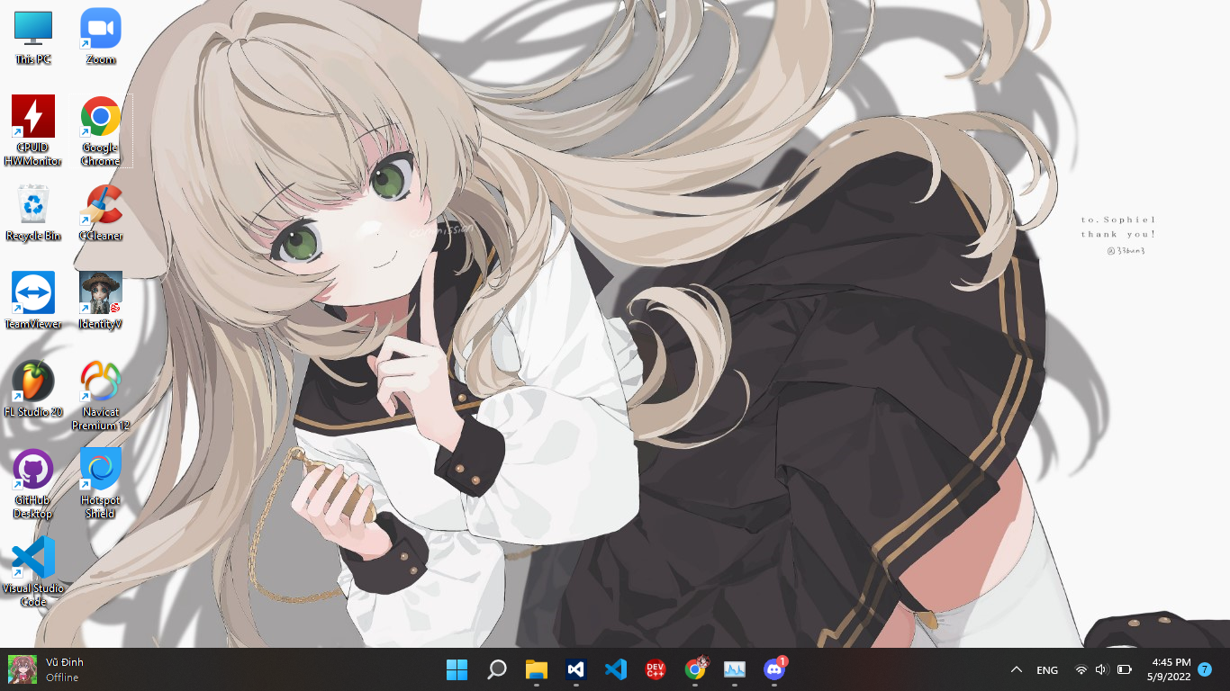1230x691 pixels.
Task: Open taskbar Search
Action: tap(496, 669)
